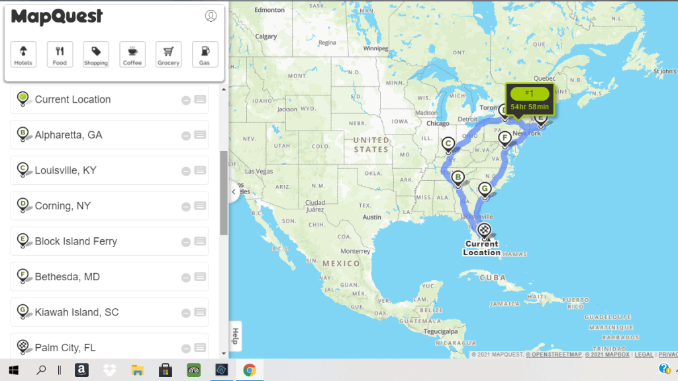Open the user profile account icon
Image resolution: width=678 pixels, height=381 pixels.
(x=211, y=16)
